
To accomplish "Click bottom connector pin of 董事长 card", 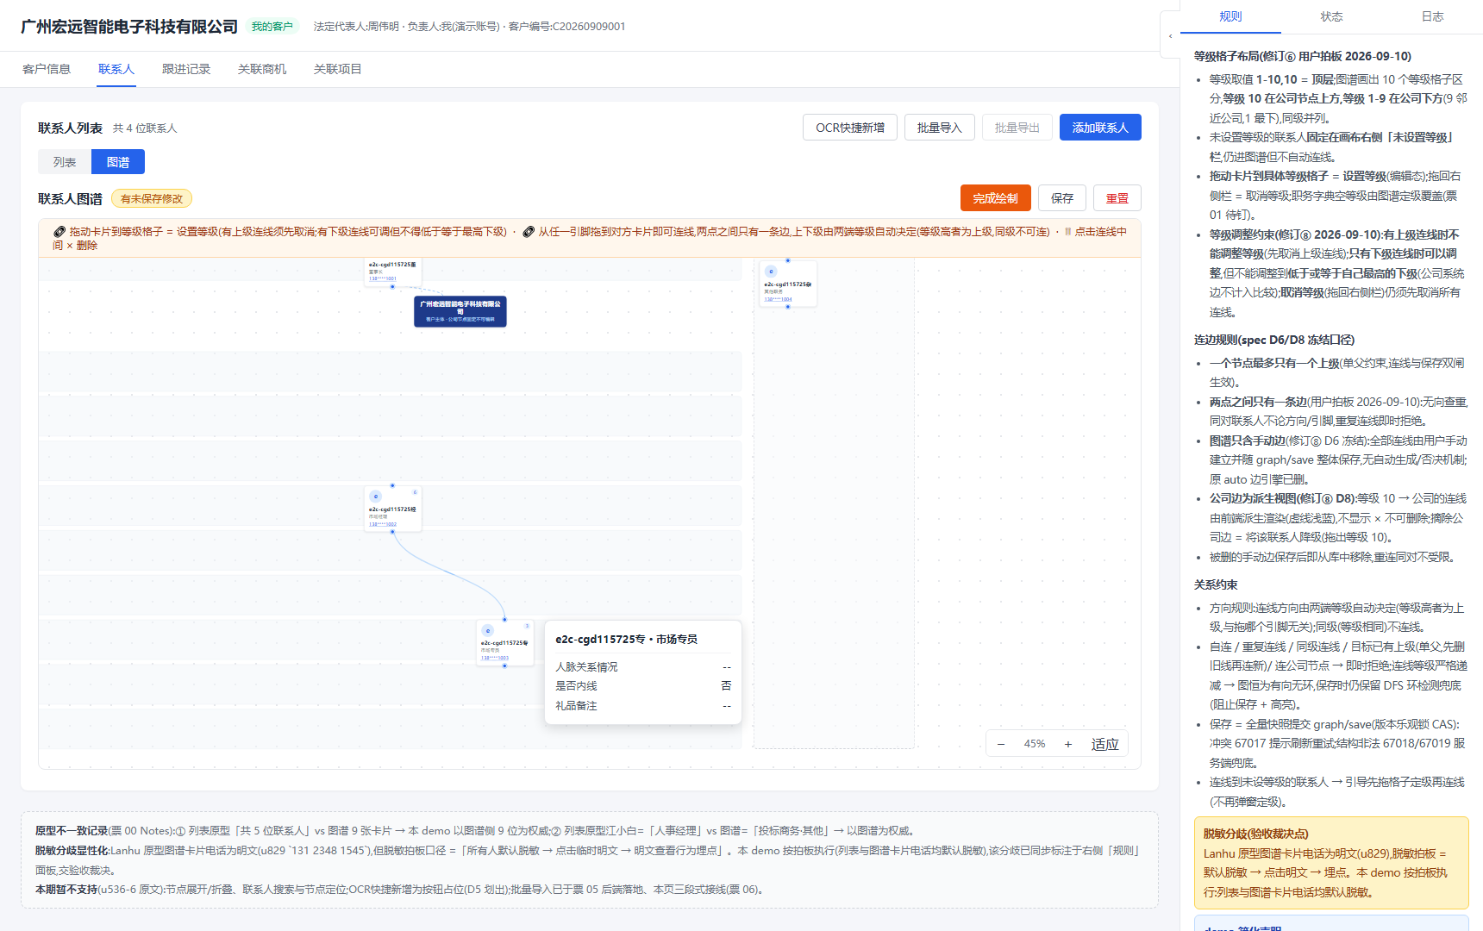I will 392,286.
